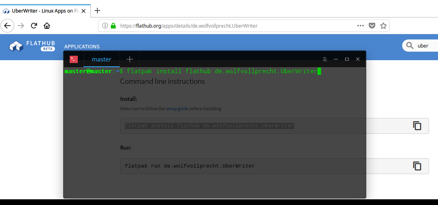Click the Install: label
438x205 pixels.
(128, 99)
